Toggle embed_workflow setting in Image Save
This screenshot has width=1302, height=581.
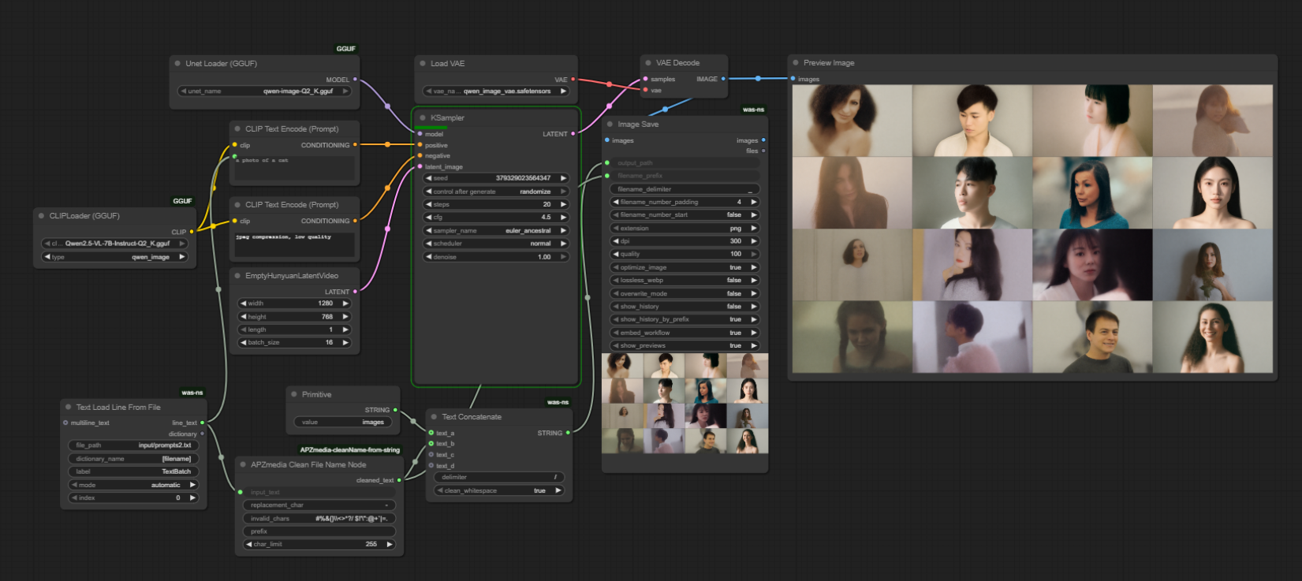click(684, 333)
